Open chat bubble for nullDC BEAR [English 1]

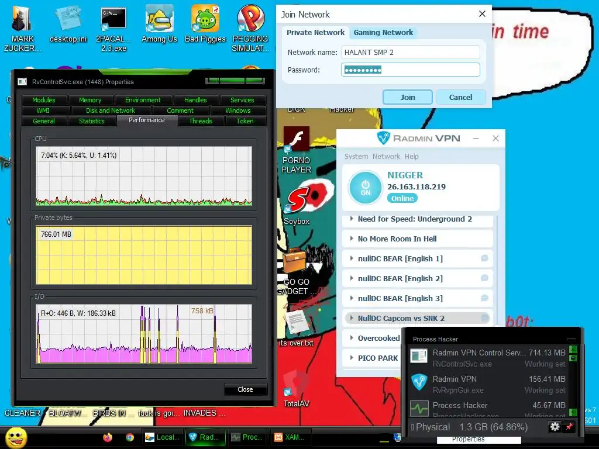tap(484, 258)
